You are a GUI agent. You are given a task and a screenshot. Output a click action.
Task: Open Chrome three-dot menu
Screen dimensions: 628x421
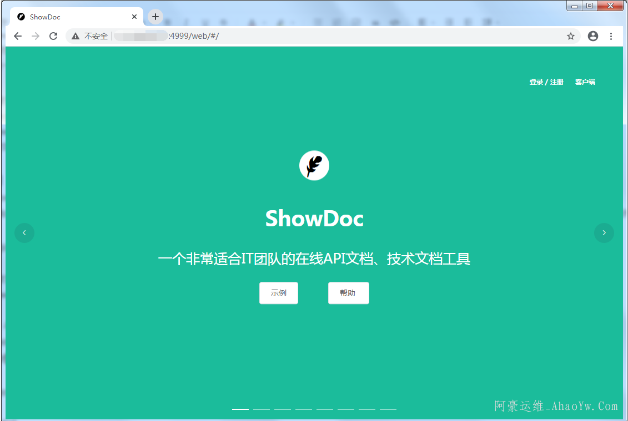click(x=611, y=36)
